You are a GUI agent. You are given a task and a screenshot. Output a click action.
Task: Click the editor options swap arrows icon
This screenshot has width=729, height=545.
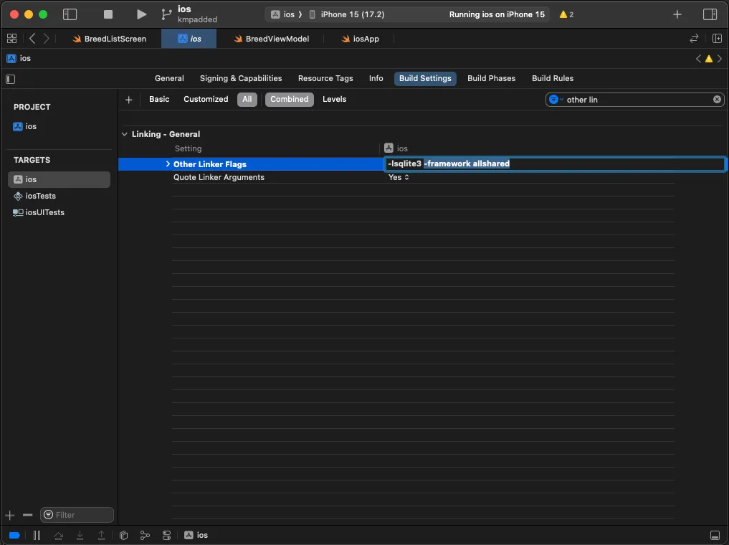(694, 39)
